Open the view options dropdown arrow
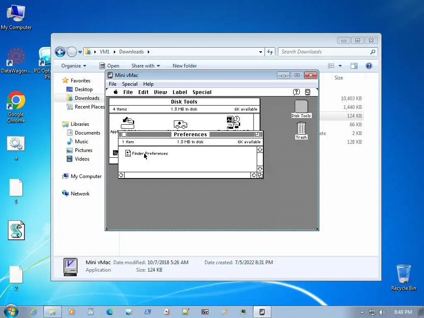The image size is (424, 318). point(340,66)
